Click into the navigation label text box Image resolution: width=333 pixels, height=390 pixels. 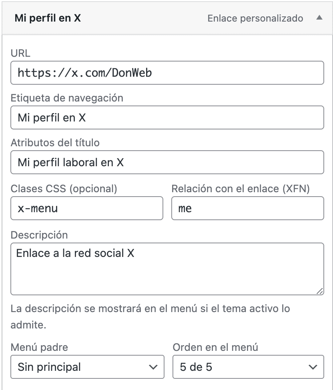click(167, 117)
